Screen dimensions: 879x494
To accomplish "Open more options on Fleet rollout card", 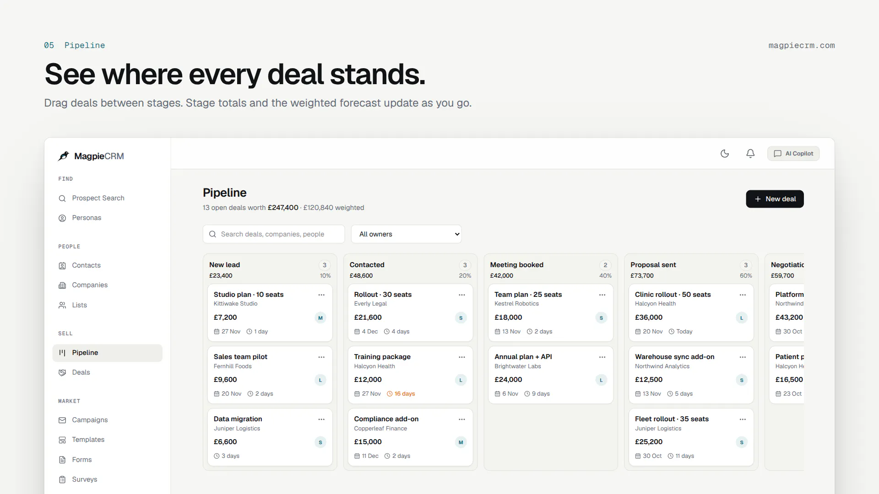I will [x=743, y=419].
